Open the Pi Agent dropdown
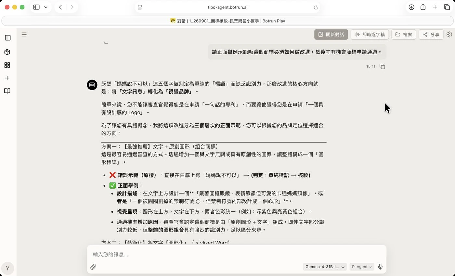 [x=362, y=267]
